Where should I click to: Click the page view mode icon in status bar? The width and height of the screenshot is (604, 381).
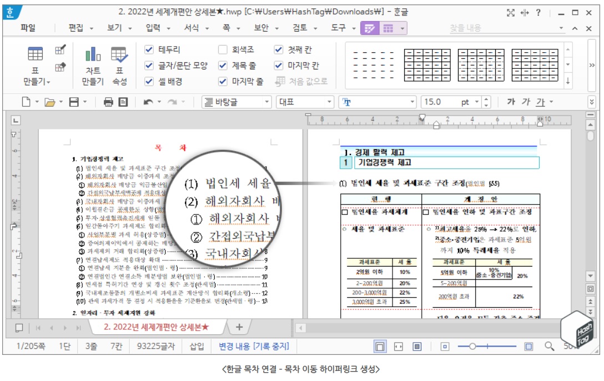[379, 347]
